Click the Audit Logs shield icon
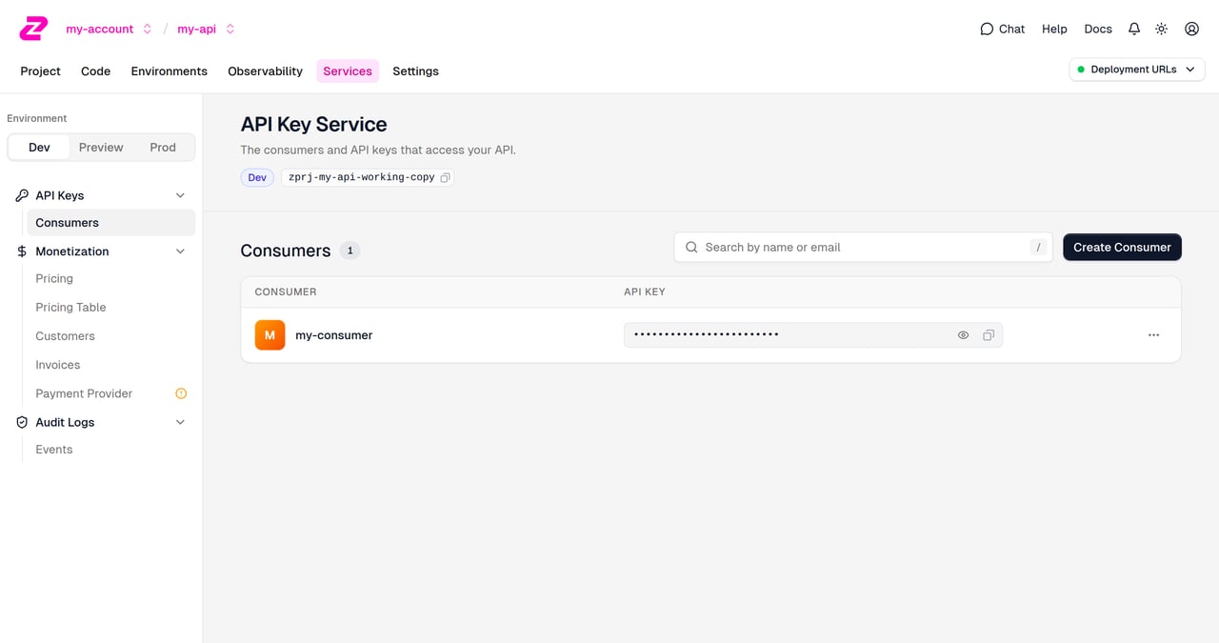Viewport: 1219px width, 643px height. pos(22,422)
